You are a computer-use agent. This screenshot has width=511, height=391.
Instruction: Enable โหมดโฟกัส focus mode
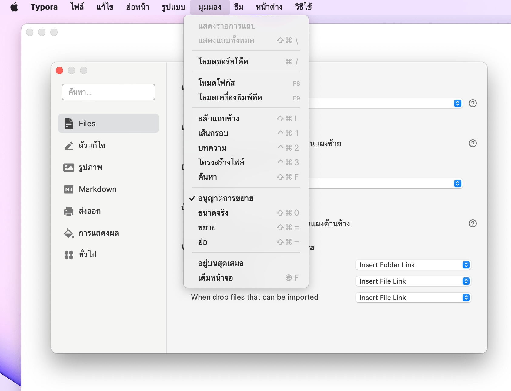pos(216,83)
